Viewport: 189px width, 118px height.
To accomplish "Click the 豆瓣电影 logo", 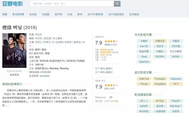I will coord(12,4).
